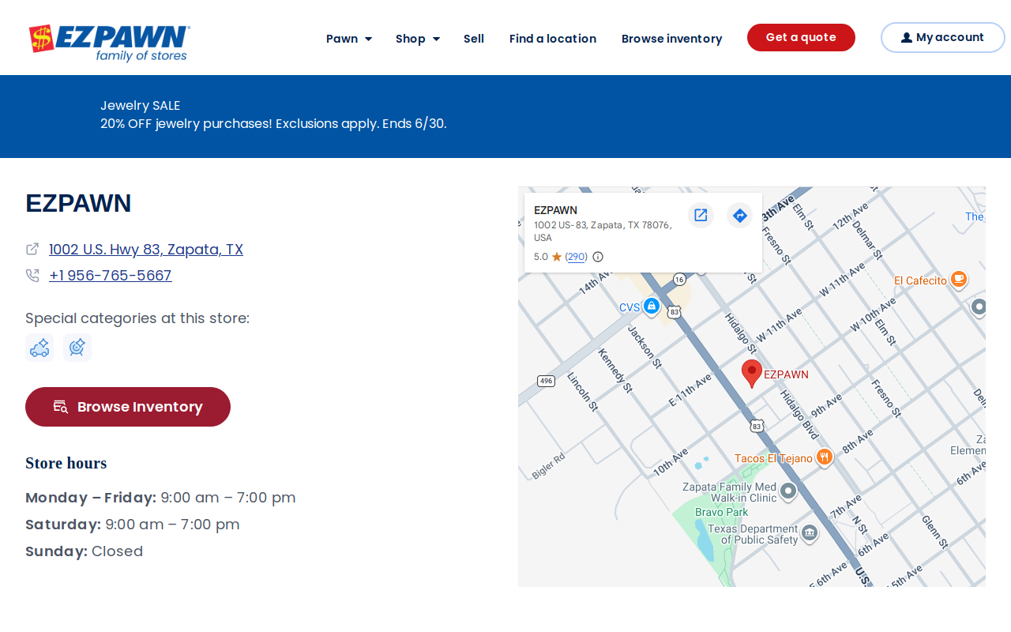
Task: Open My account
Action: pos(942,37)
